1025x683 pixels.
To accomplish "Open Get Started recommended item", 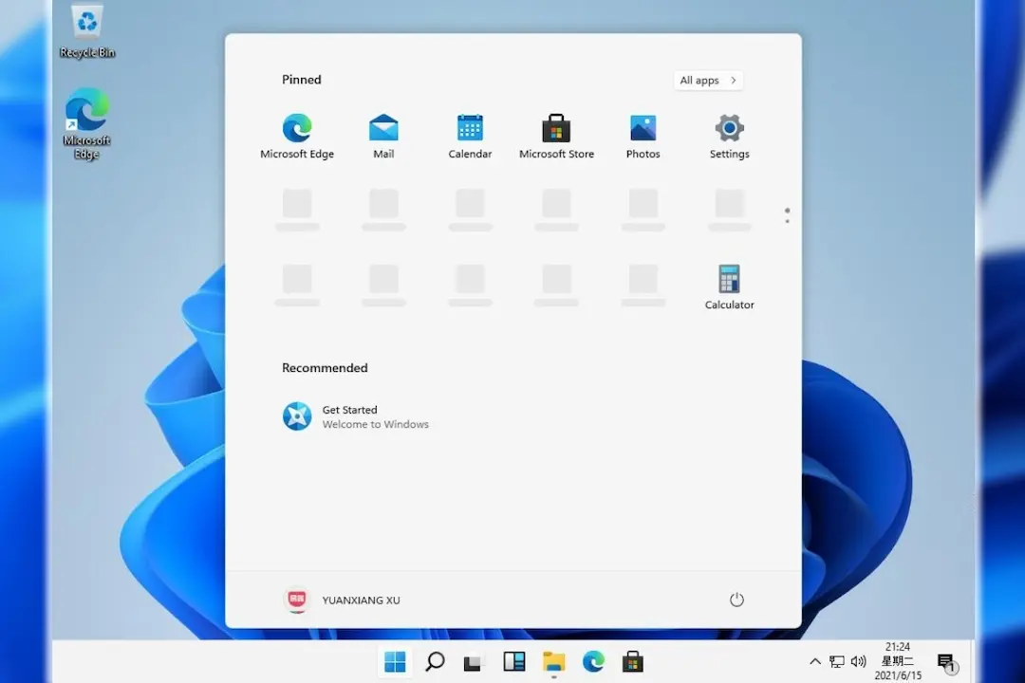I will coord(356,416).
